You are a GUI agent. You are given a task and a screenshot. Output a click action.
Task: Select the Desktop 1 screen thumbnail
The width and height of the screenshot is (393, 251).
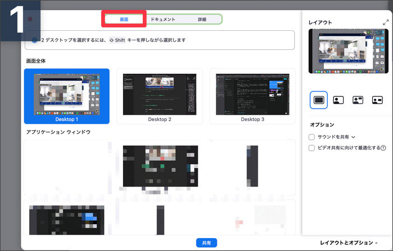67,96
